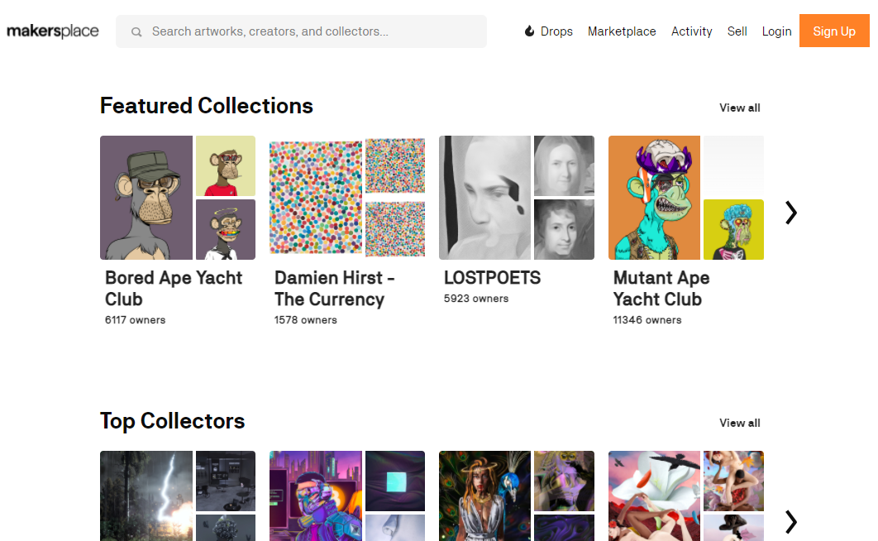Open the makersplace logo home link
Image resolution: width=878 pixels, height=541 pixels.
[x=53, y=31]
